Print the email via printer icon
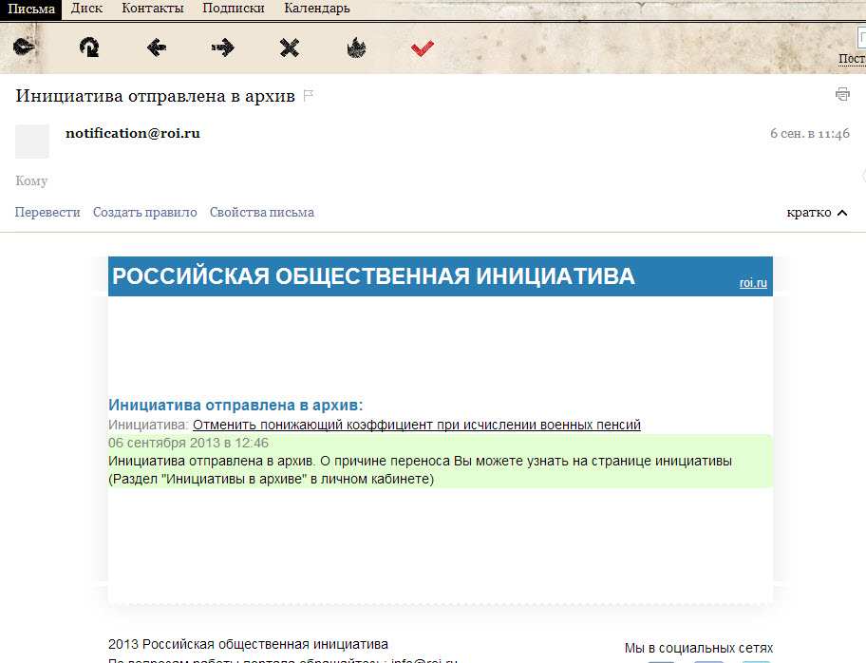The width and height of the screenshot is (866, 663). click(841, 94)
